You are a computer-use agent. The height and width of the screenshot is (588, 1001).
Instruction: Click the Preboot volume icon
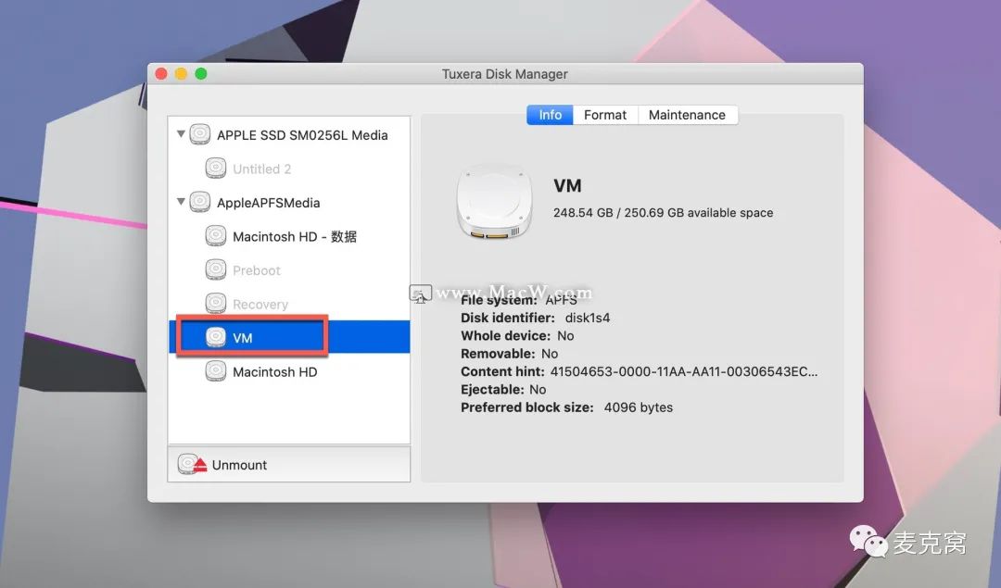[x=216, y=269]
